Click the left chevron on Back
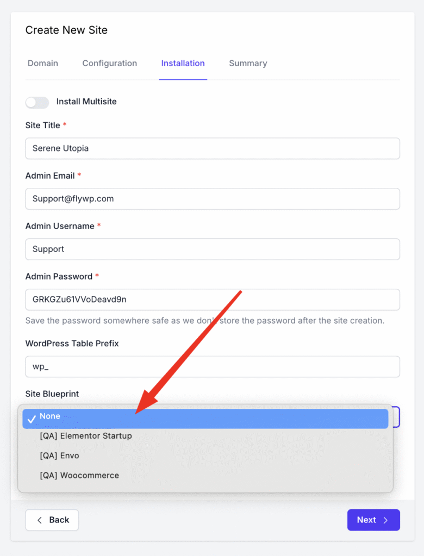This screenshot has height=556, width=424. point(40,520)
